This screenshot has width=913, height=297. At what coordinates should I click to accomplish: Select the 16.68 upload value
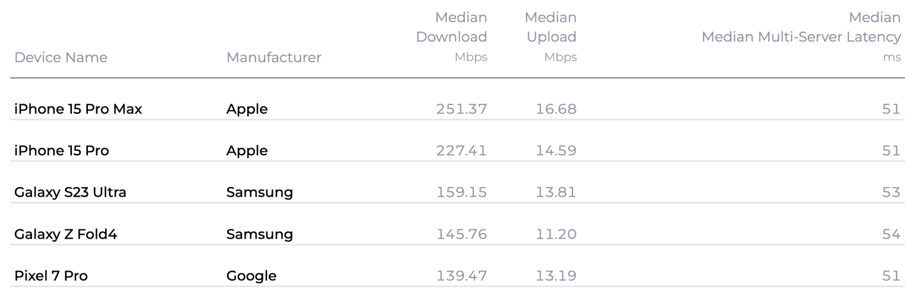(x=556, y=109)
